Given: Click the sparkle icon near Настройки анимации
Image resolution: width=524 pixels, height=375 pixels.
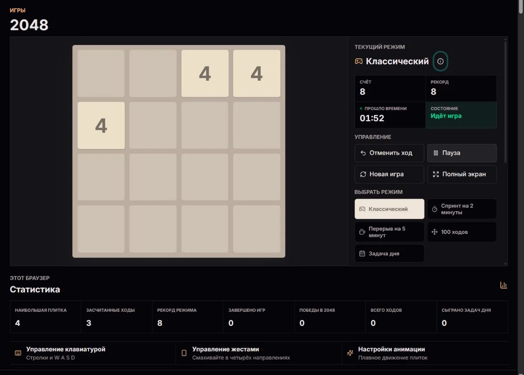Looking at the screenshot, I should 350,353.
